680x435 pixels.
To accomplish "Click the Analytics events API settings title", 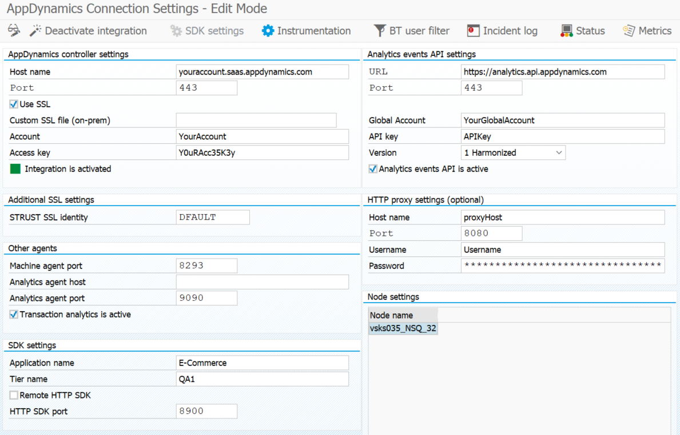I will click(x=421, y=54).
